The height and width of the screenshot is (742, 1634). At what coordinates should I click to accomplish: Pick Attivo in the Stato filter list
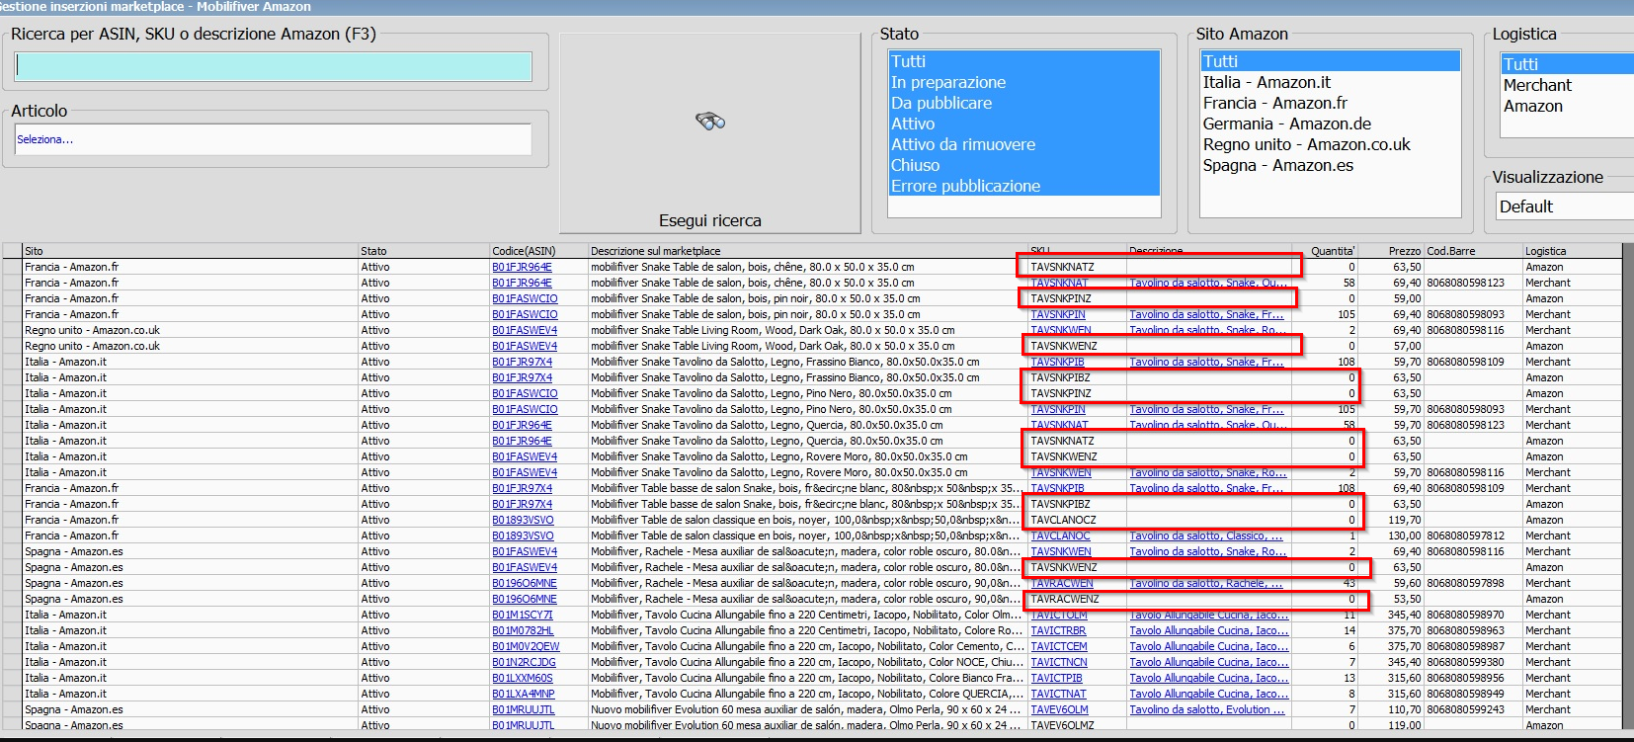tap(1023, 124)
